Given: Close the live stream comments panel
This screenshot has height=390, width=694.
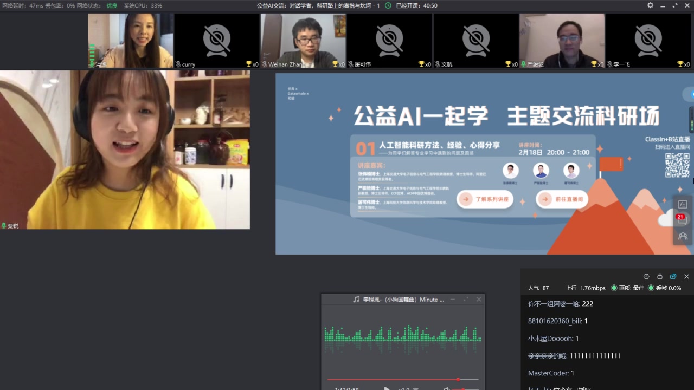Looking at the screenshot, I should point(686,276).
